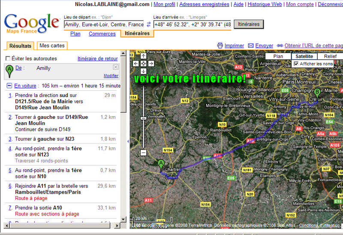Recenter map with the middle pan button
This screenshot has height=235, width=343.
144,64
